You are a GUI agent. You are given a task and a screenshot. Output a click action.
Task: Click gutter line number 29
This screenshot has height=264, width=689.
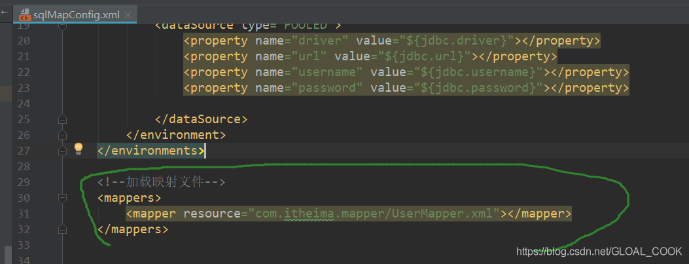pyautogui.click(x=24, y=182)
